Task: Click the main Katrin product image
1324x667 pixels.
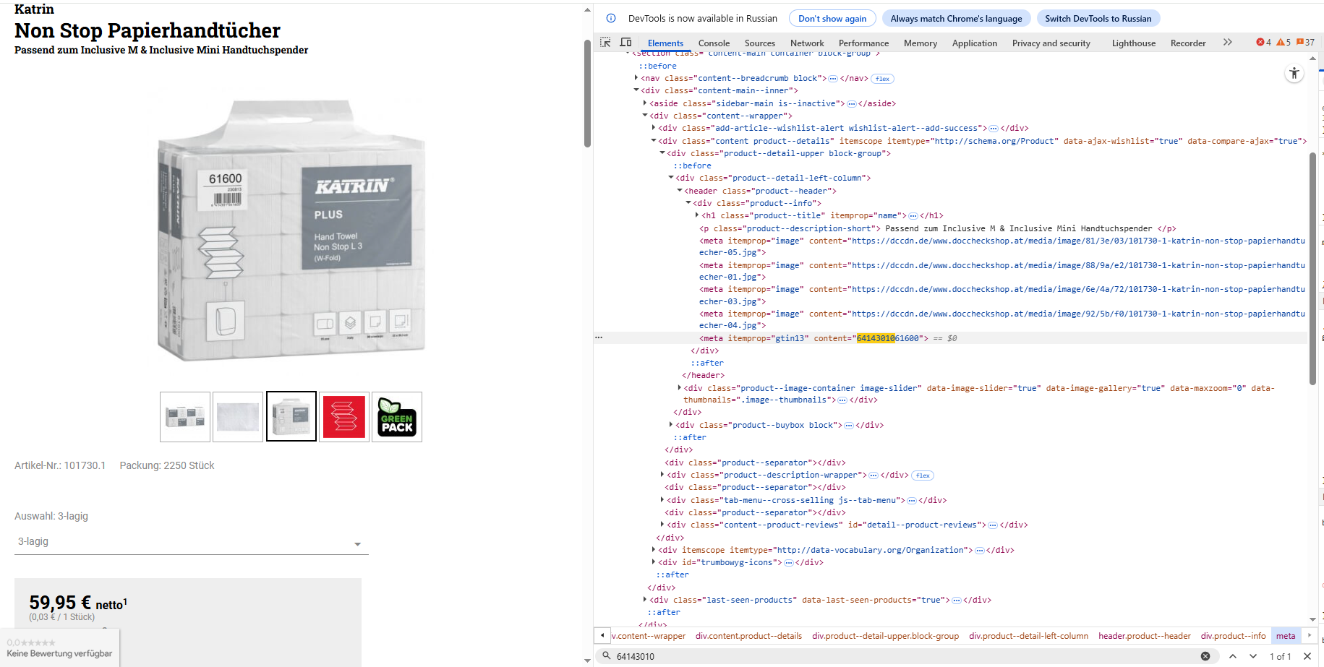Action: pos(291,231)
